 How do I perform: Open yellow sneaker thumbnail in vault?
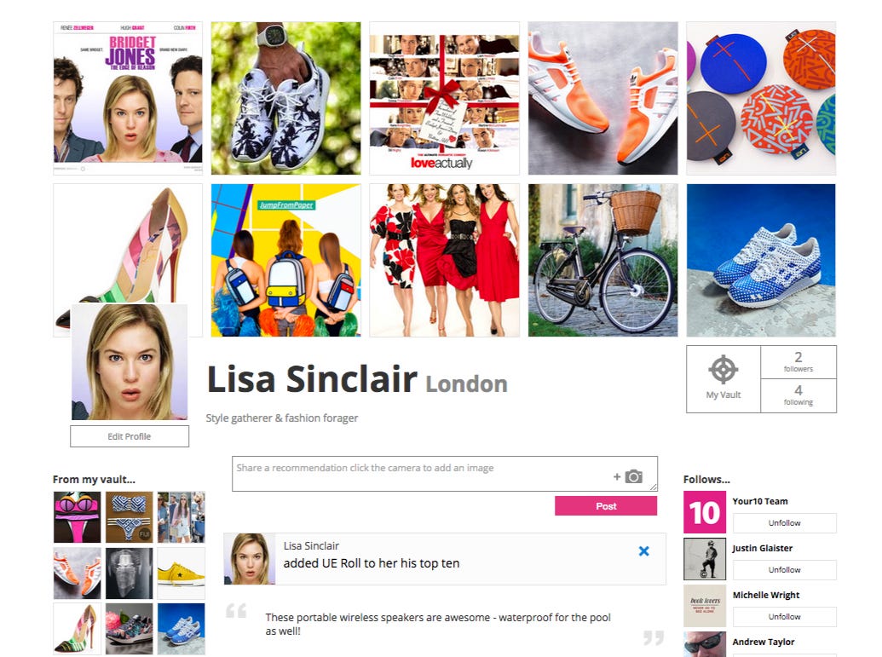182,573
